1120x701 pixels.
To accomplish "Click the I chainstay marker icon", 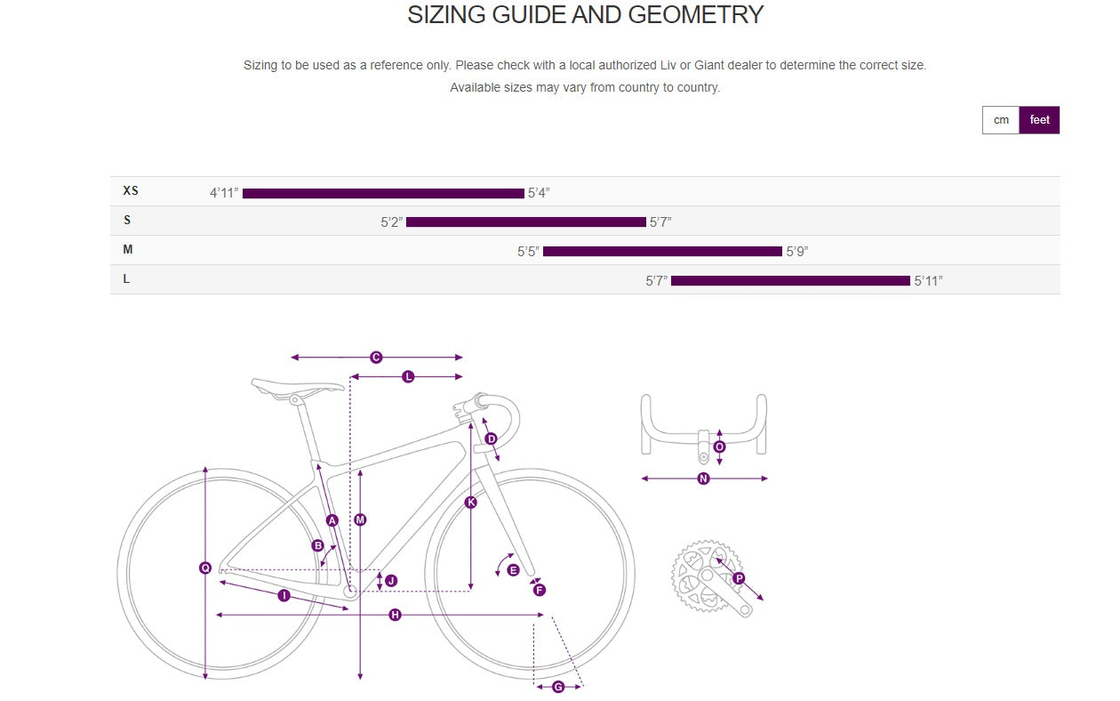I will point(284,595).
